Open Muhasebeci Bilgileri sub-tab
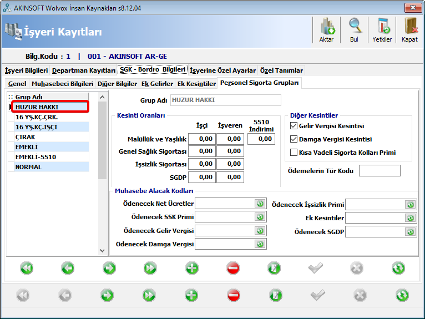 [62, 84]
